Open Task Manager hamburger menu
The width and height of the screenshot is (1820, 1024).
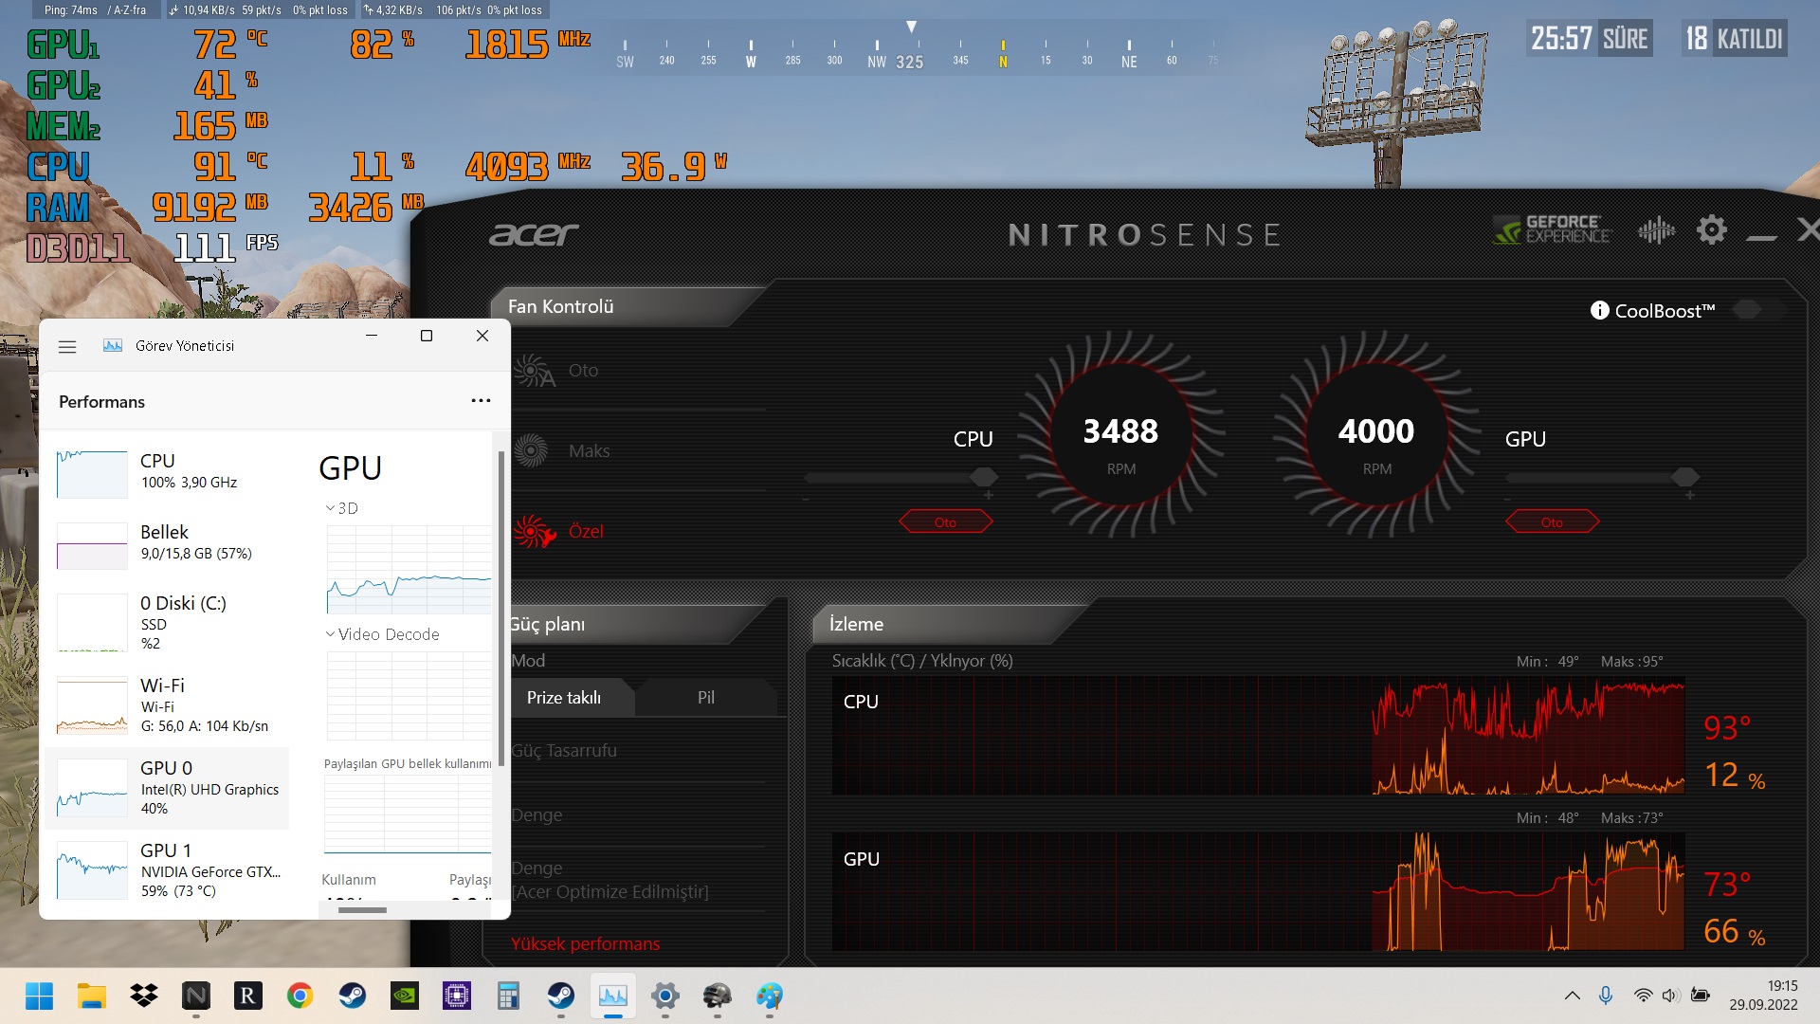tap(67, 346)
